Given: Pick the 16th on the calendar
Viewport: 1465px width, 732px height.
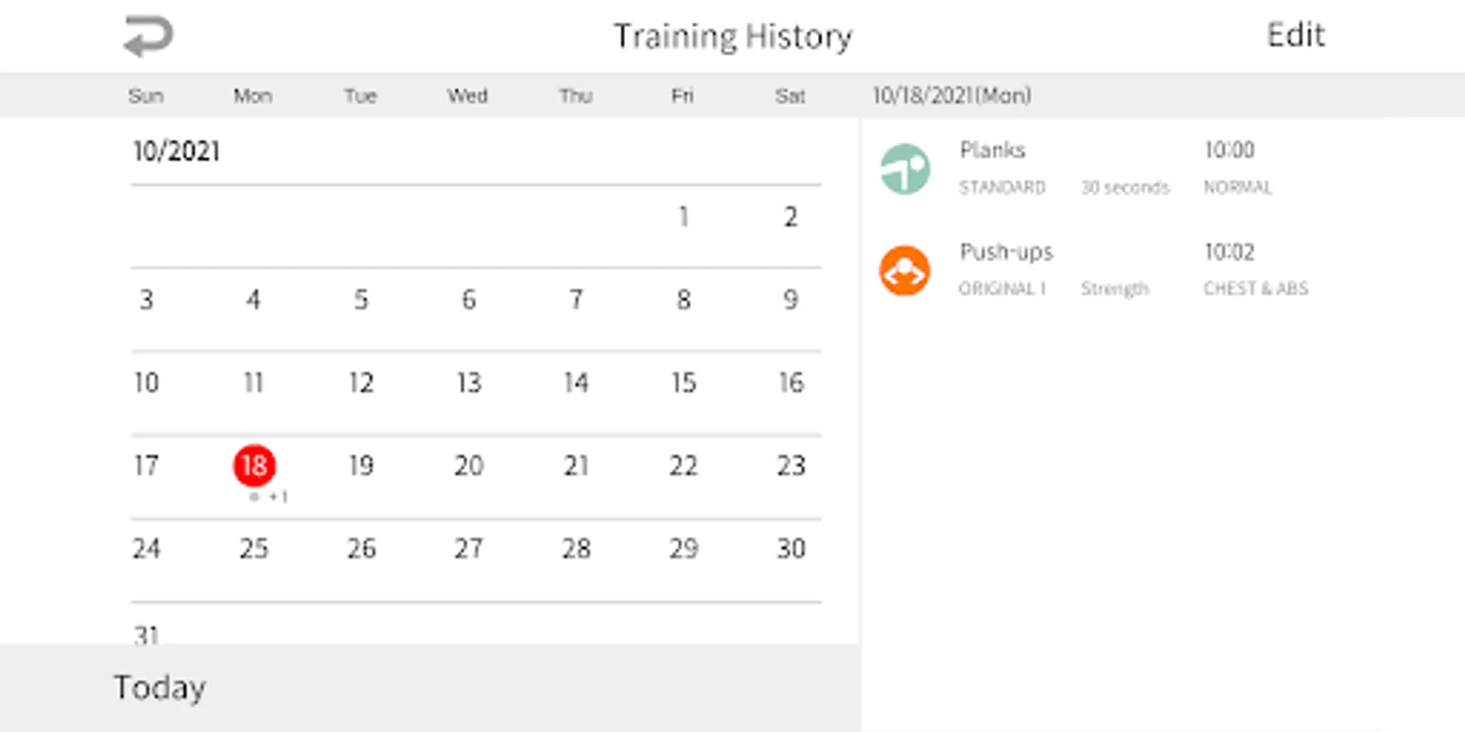Looking at the screenshot, I should point(790,383).
